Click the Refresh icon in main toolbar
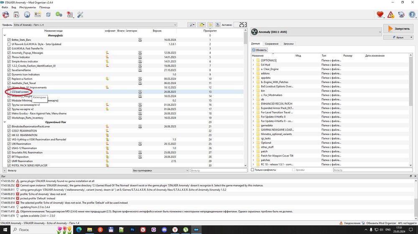The width and height of the screenshot is (418, 234). coord(48,15)
